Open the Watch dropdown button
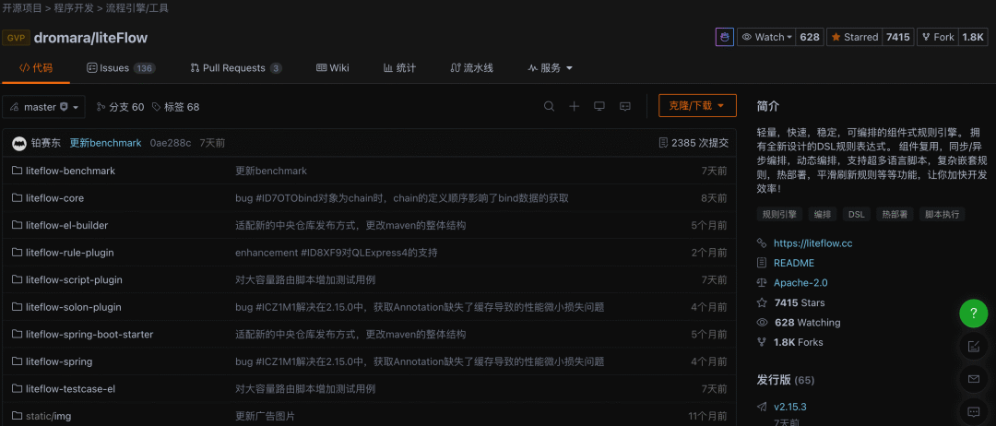The height and width of the screenshot is (426, 996). 766,38
